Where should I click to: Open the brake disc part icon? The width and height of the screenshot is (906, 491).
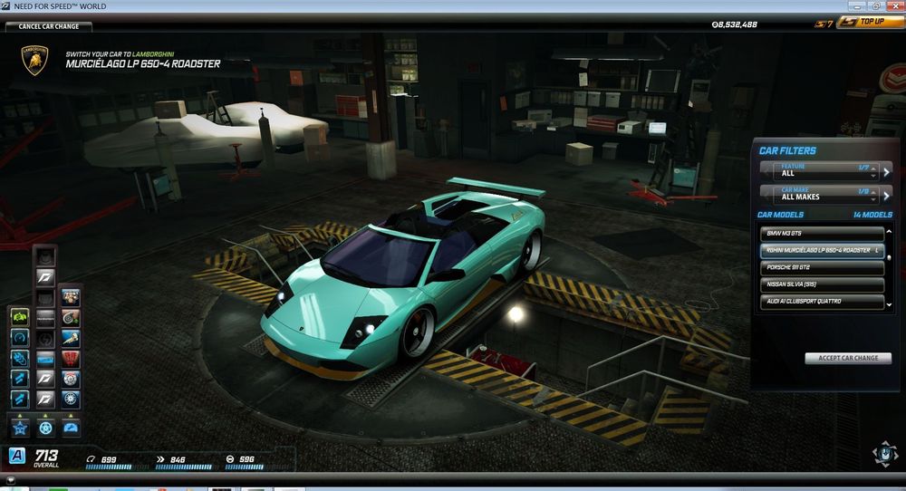(71, 379)
